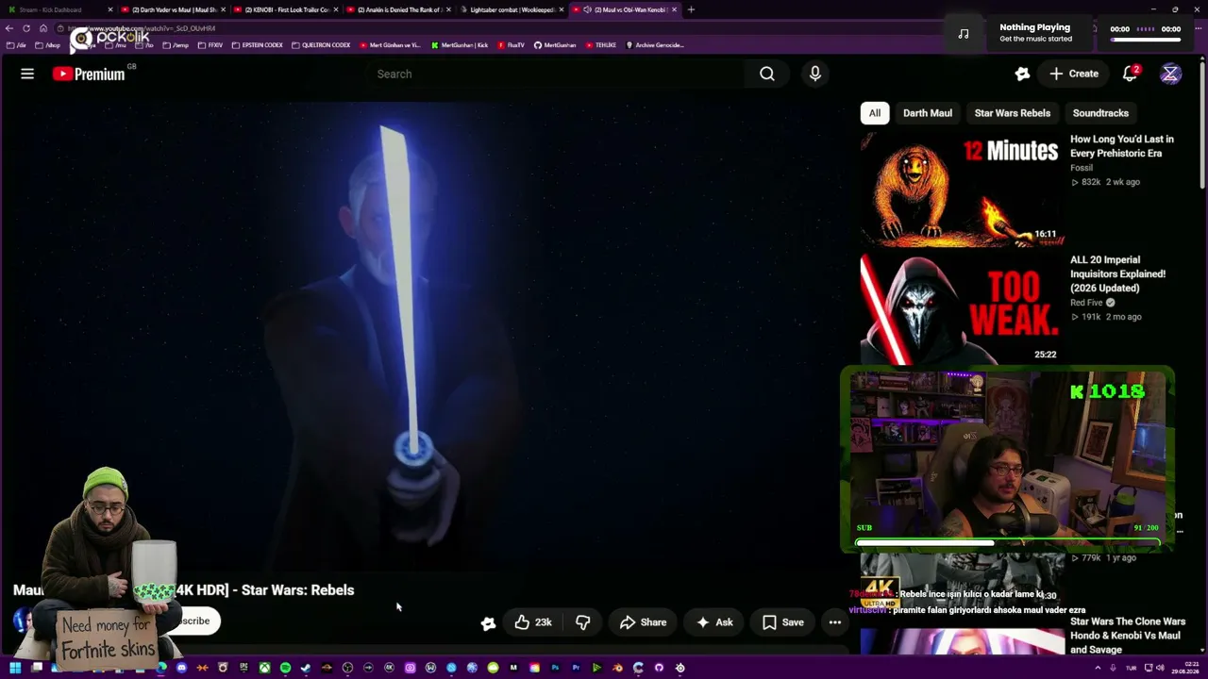Go back with the browser back arrow
This screenshot has width=1208, height=679.
tap(9, 28)
